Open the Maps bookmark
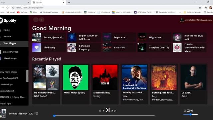 34,12
